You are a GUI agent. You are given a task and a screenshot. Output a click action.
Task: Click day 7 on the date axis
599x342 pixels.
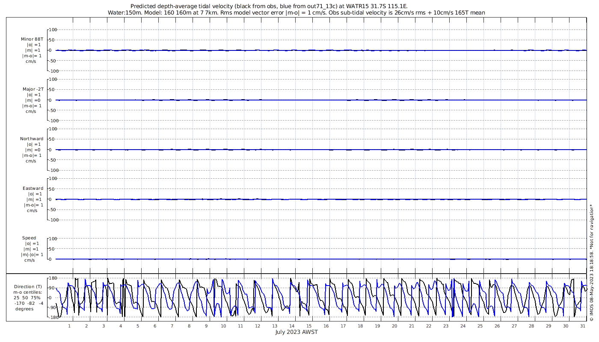172,326
